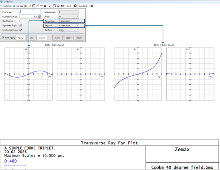This screenshot has width=220, height=170.
Task: Uncheck the Auto Apply checkbox
Action: tap(3, 37)
